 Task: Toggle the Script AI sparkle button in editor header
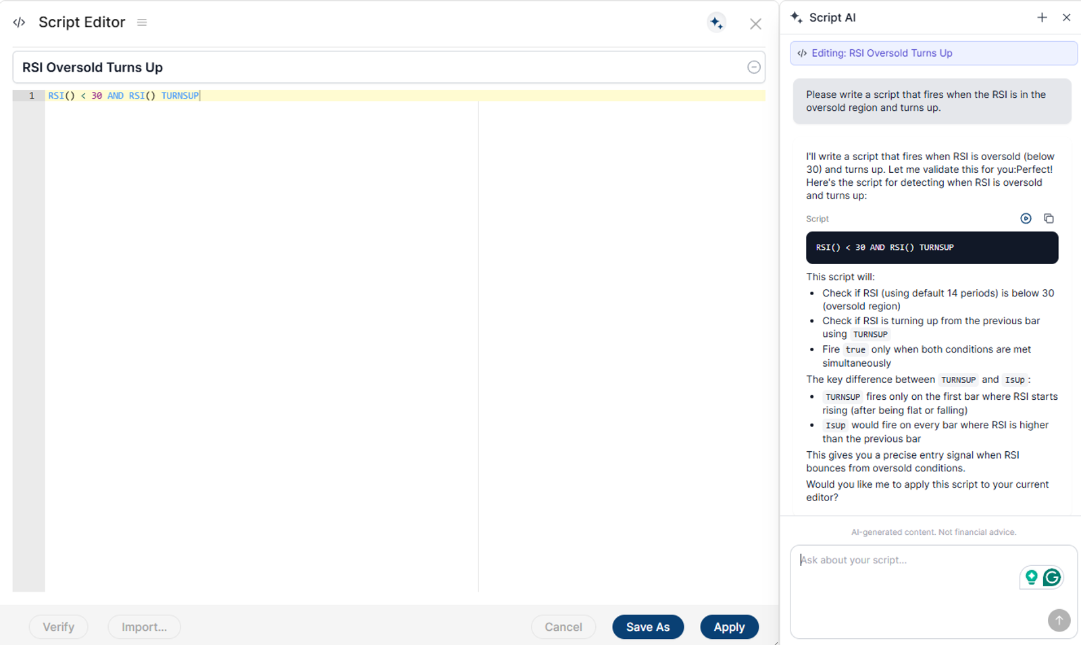coord(717,23)
